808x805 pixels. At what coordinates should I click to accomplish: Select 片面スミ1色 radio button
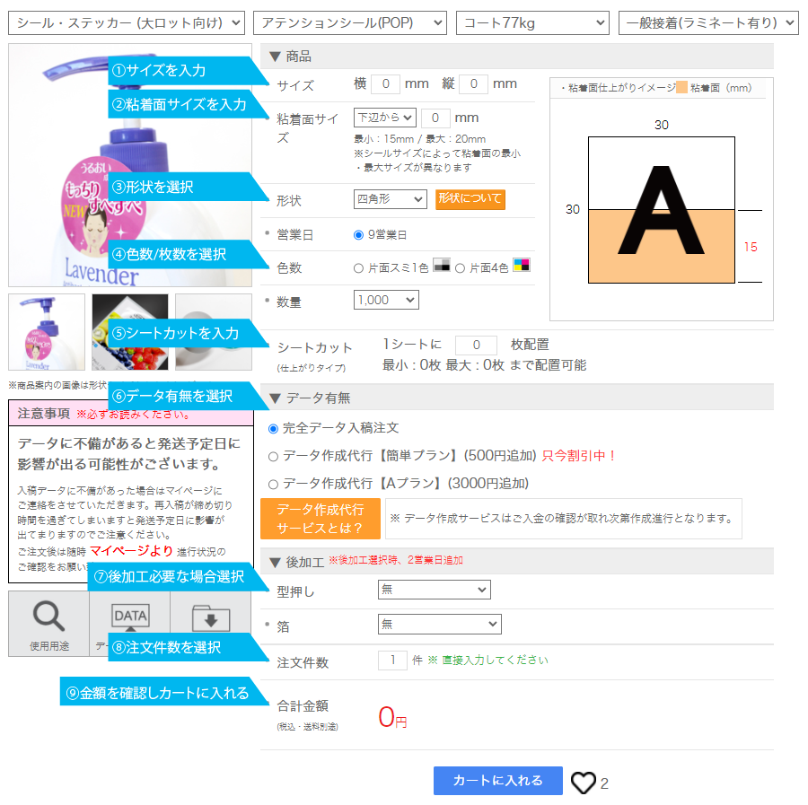pyautogui.click(x=359, y=267)
